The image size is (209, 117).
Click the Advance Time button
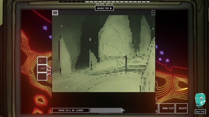[x=104, y=8]
